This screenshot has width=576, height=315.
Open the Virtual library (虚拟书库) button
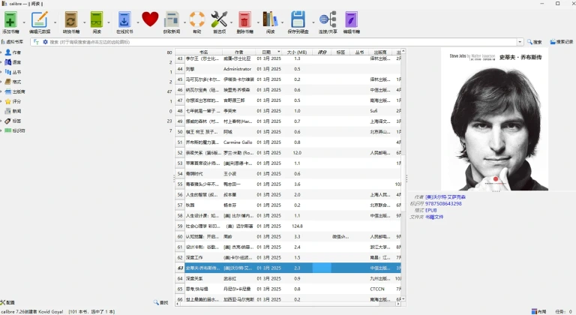coord(13,42)
